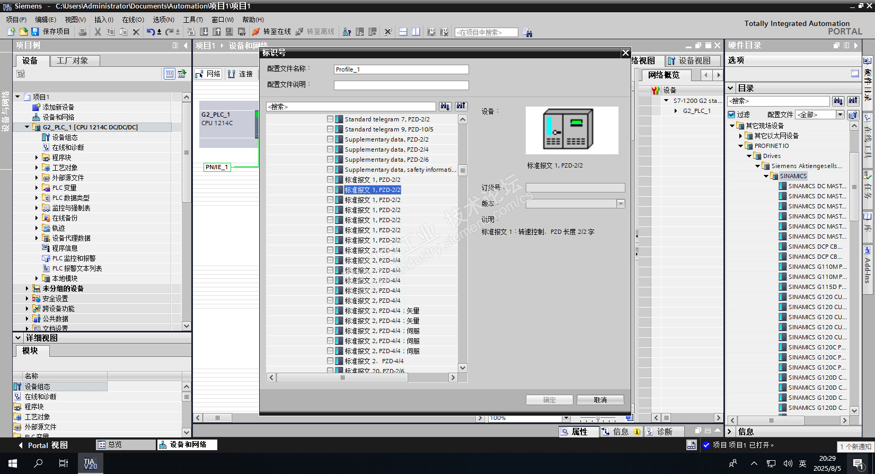Click the copy toolbar icon
This screenshot has width=875, height=474.
pos(110,32)
